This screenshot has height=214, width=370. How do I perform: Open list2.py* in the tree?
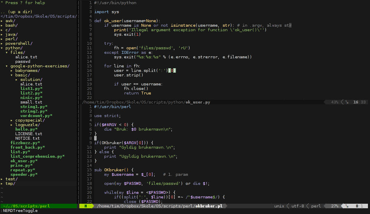point(31,93)
